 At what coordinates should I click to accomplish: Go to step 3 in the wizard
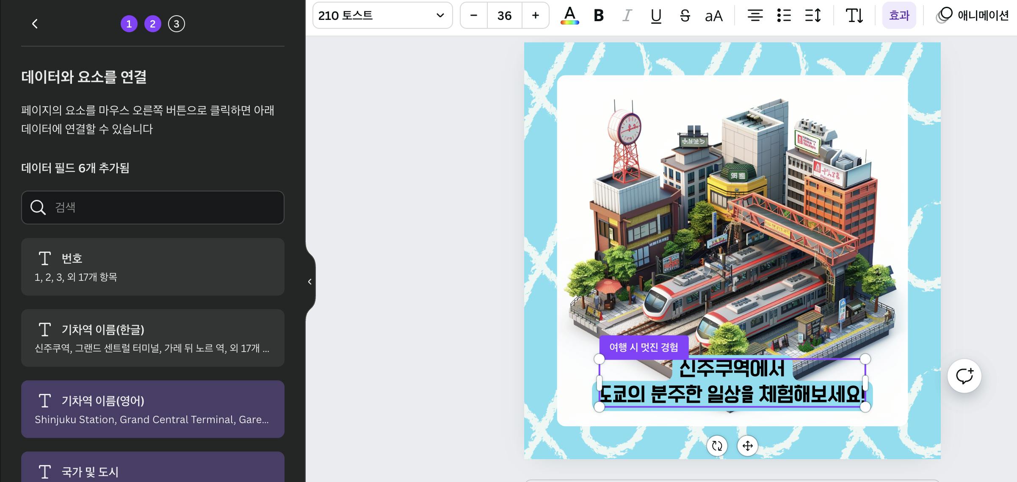176,24
